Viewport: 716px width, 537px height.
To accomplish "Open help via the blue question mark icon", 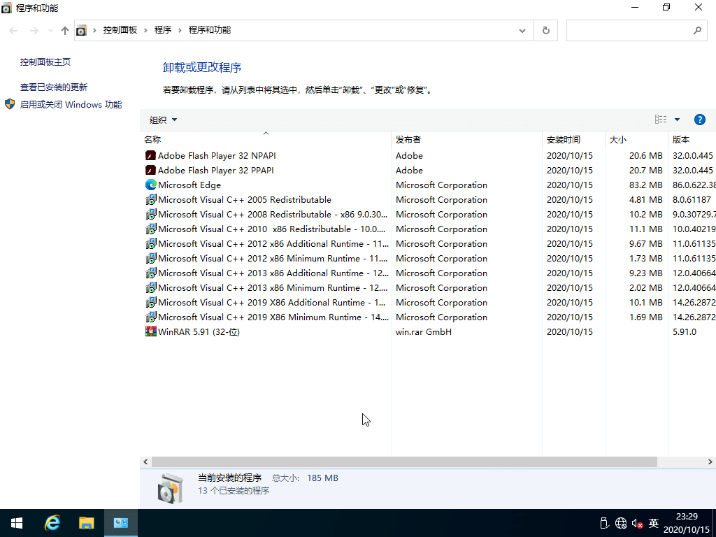I will (x=700, y=119).
